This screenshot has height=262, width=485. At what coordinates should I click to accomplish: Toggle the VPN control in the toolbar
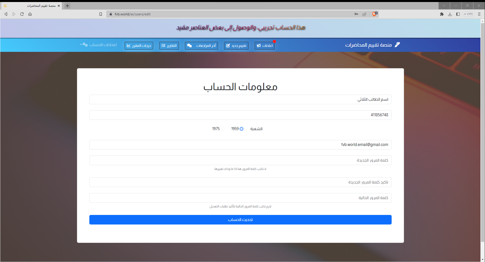coord(469,14)
